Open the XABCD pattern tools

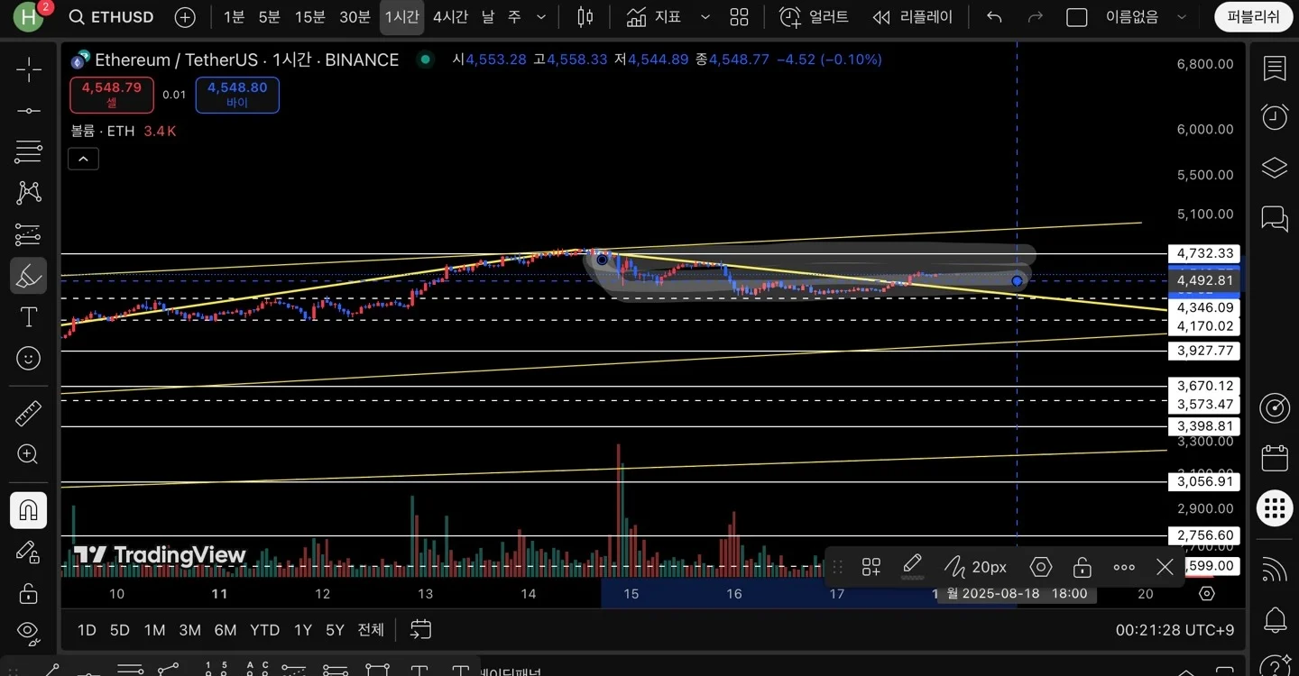pos(28,193)
